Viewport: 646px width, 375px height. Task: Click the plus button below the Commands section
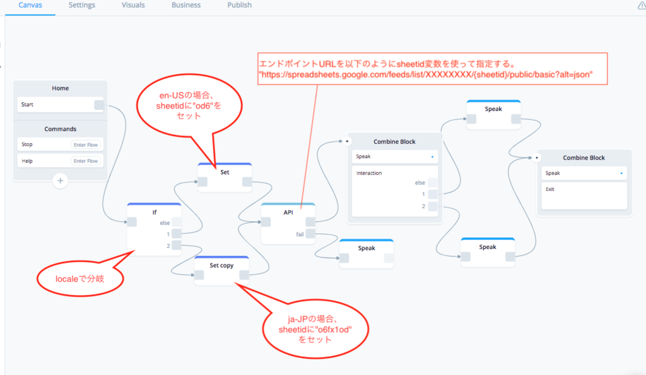pyautogui.click(x=60, y=181)
